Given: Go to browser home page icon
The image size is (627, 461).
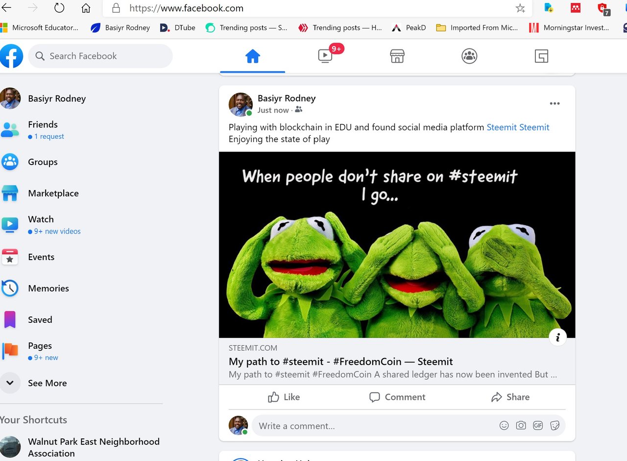Looking at the screenshot, I should [x=86, y=8].
